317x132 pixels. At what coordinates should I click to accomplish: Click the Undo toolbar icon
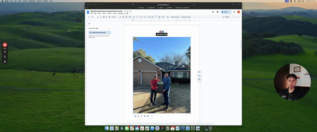tap(98, 17)
